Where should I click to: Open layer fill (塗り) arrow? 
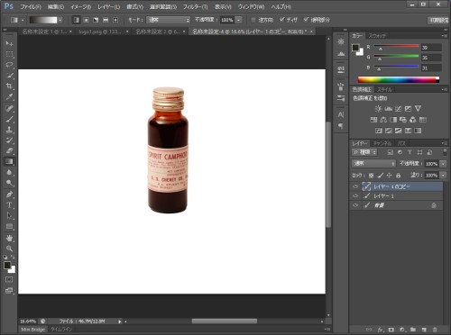443,175
